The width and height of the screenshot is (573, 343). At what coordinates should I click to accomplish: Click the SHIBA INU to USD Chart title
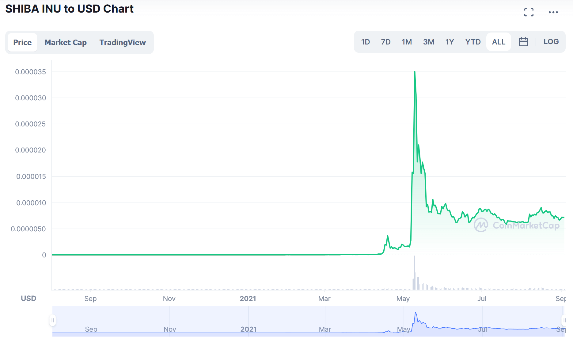point(69,9)
